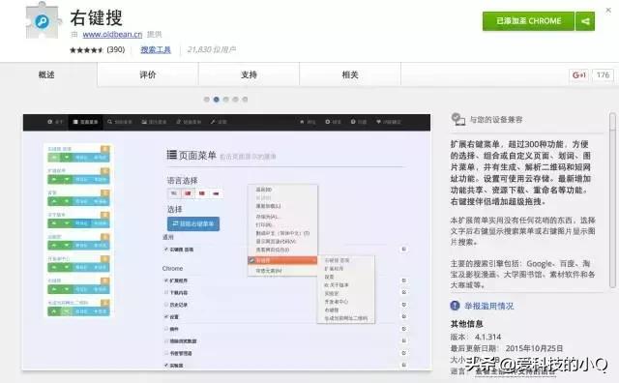
Task: Click the share icon beside 已添加至 CHROME
Action: 585,21
